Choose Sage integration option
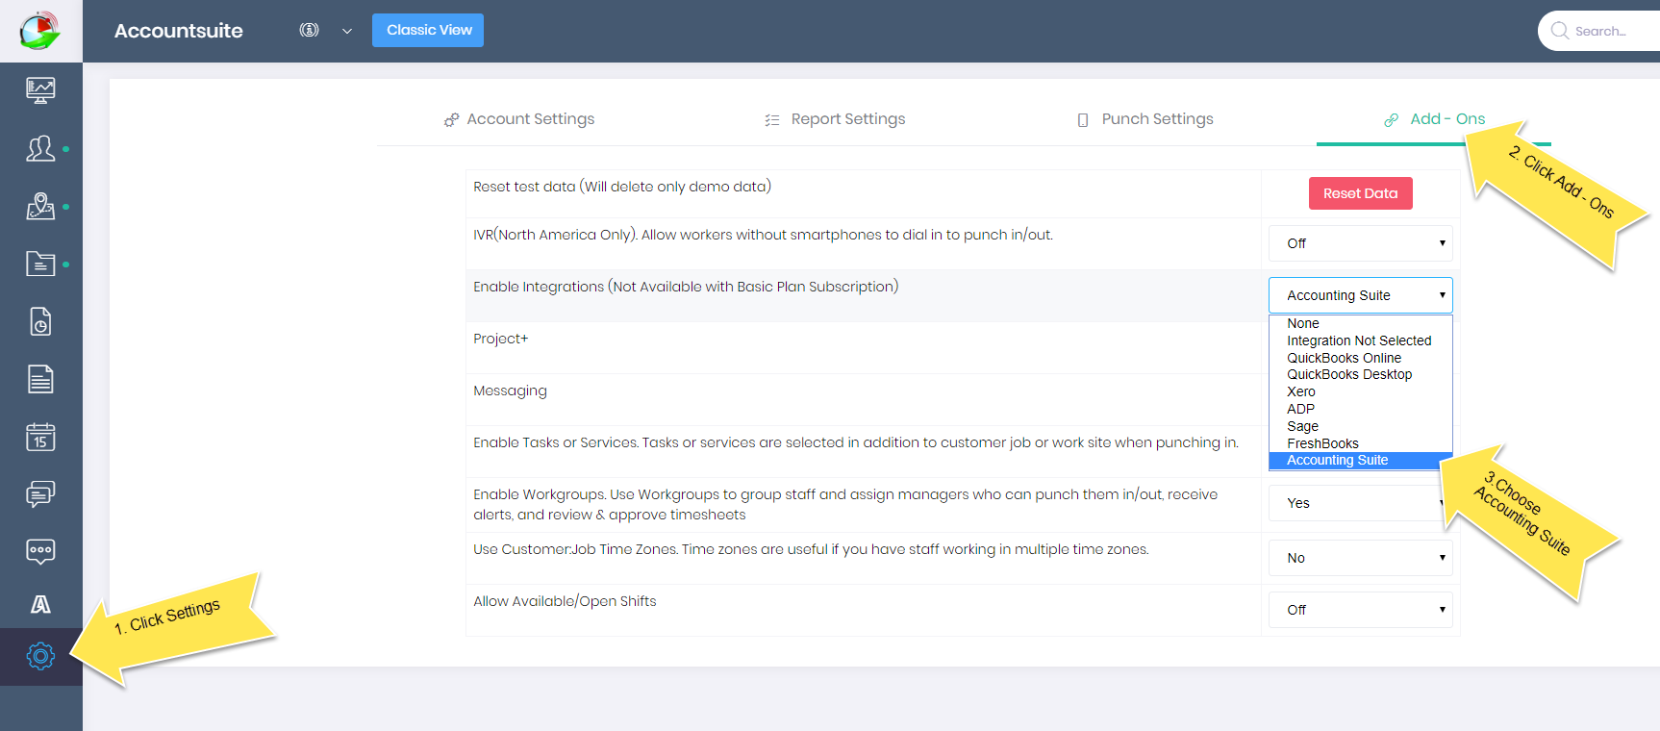The height and width of the screenshot is (731, 1660). (1360, 426)
